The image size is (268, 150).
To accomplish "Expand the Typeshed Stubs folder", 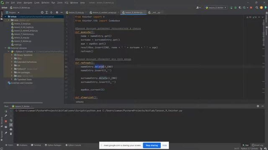I will pos(12,80).
